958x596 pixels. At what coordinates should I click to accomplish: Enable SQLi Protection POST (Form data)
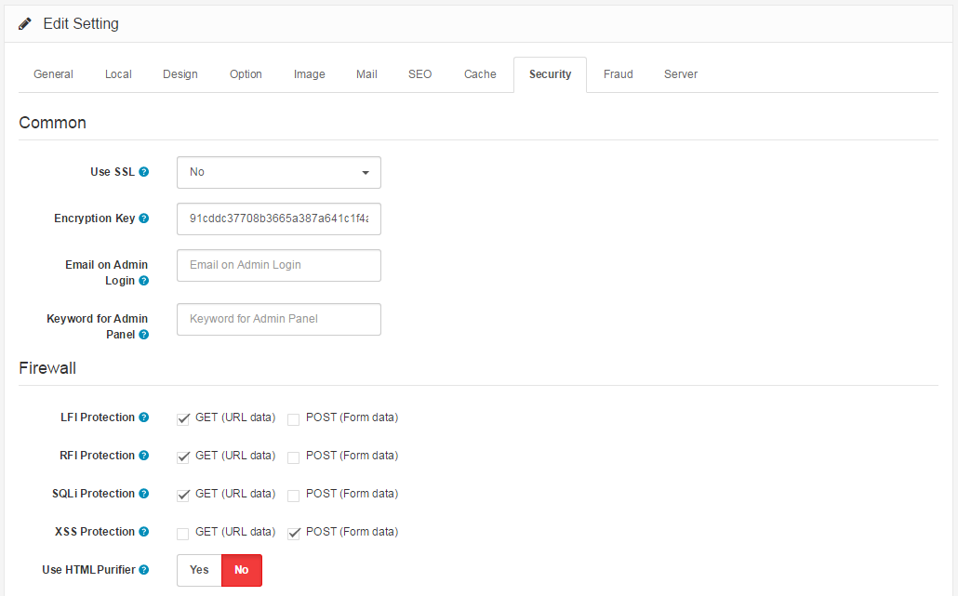pyautogui.click(x=293, y=496)
